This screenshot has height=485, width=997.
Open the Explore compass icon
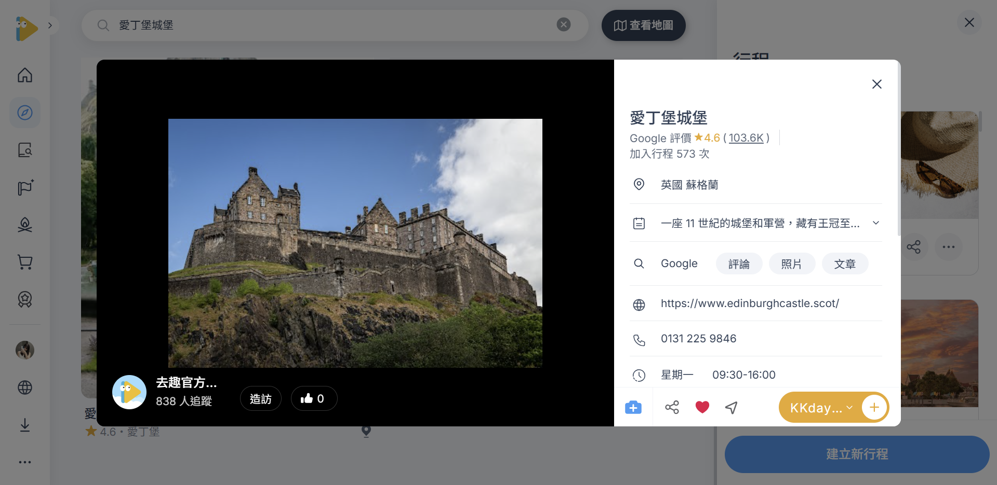coord(25,113)
